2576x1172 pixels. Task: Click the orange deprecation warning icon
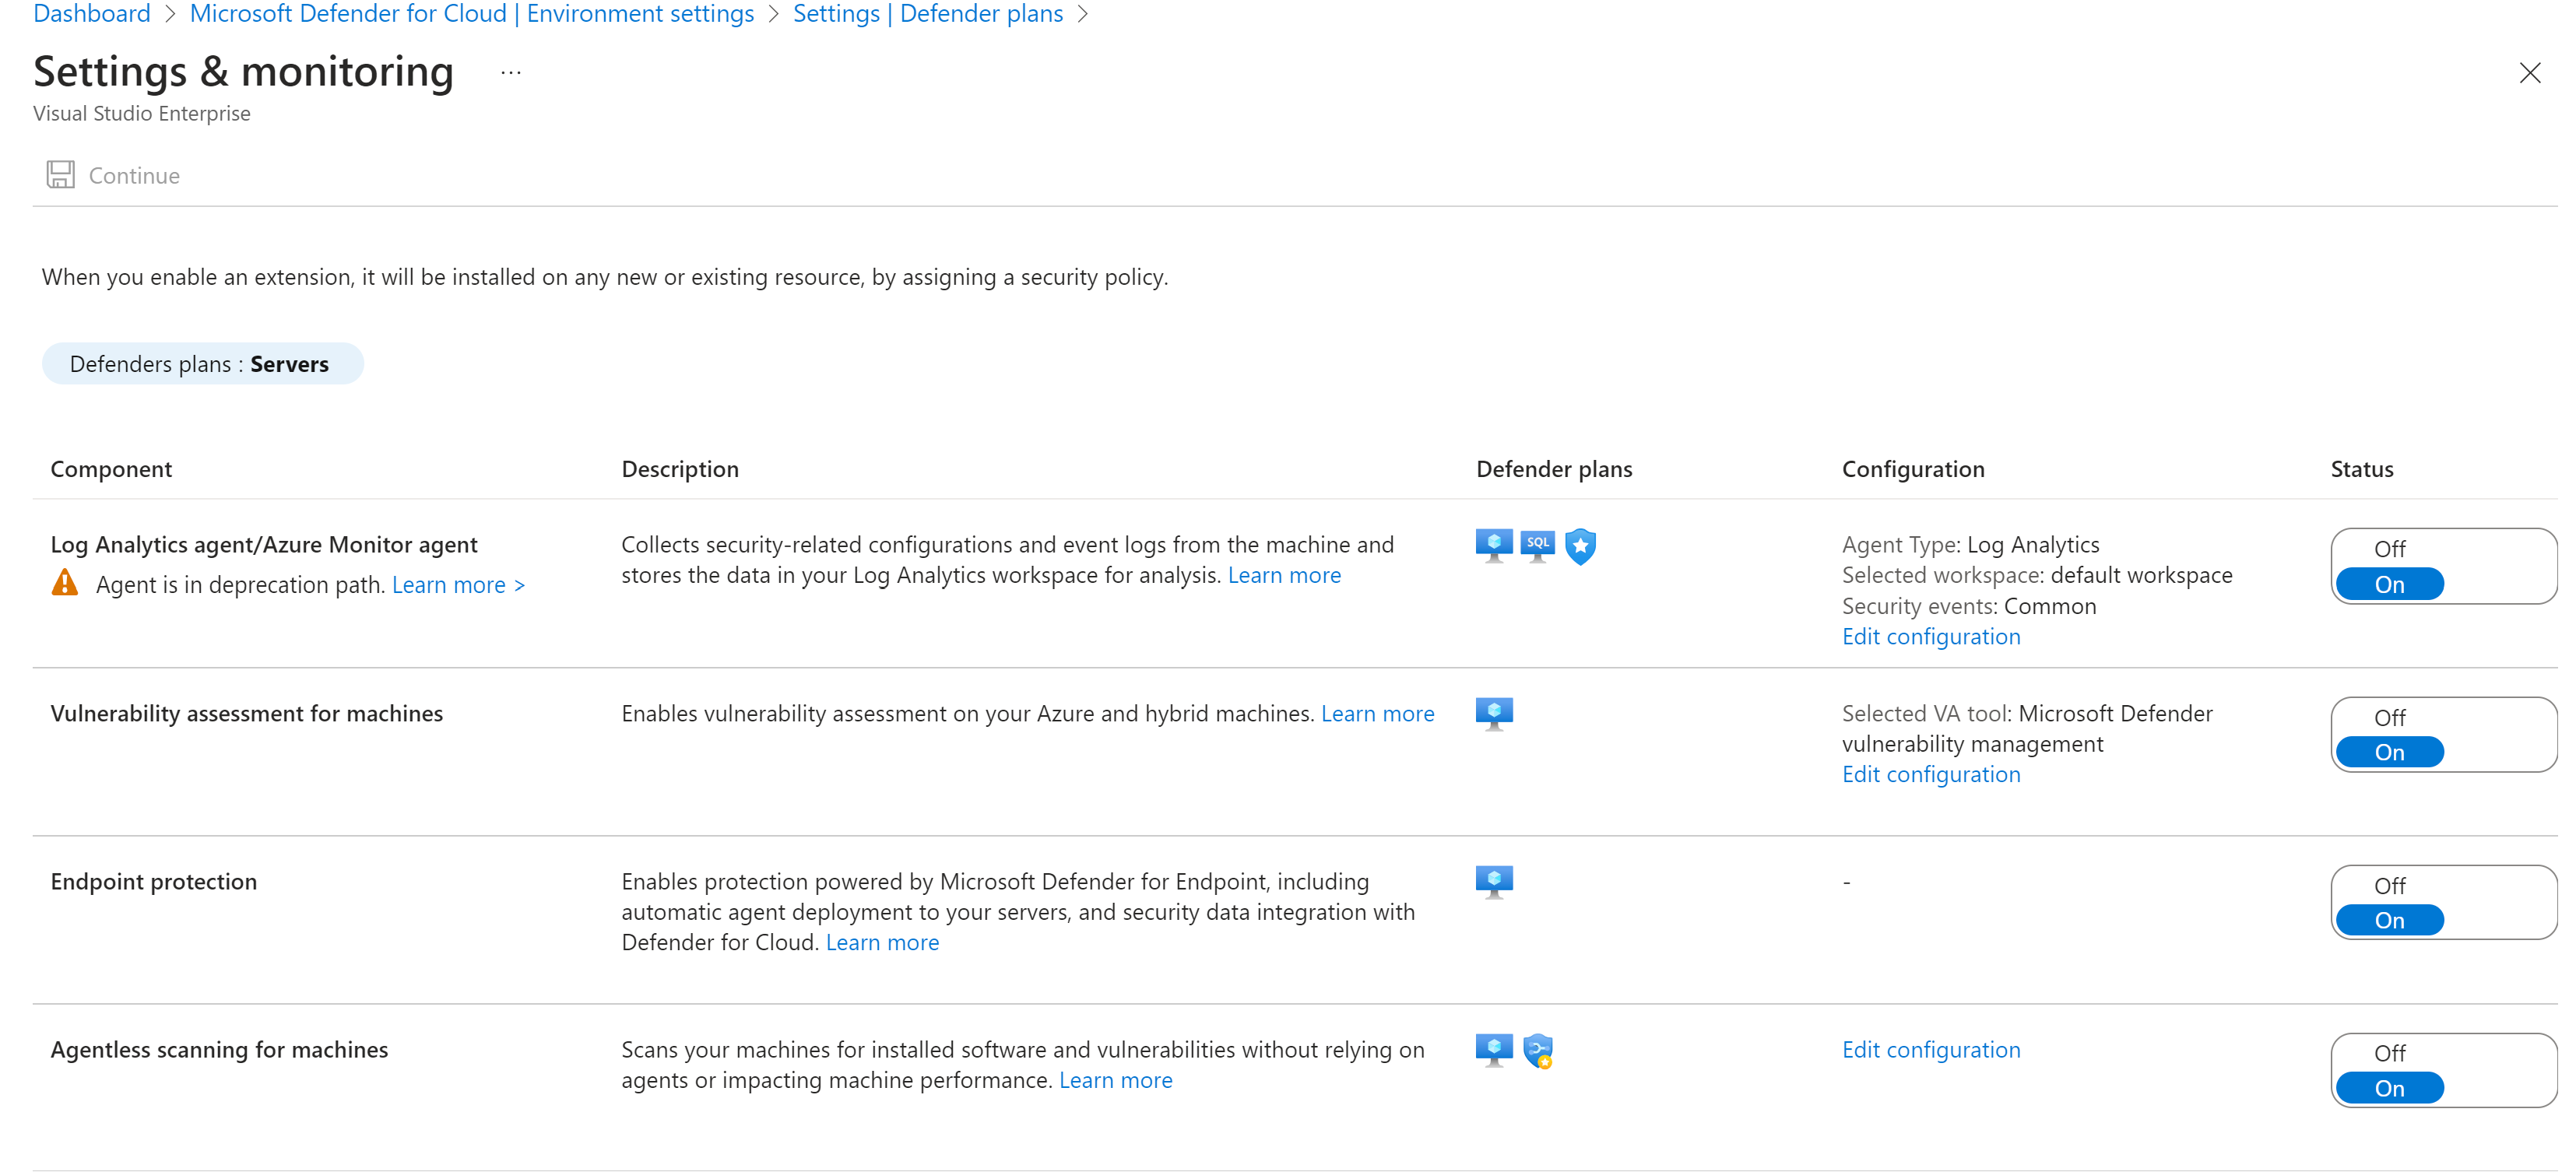65,584
